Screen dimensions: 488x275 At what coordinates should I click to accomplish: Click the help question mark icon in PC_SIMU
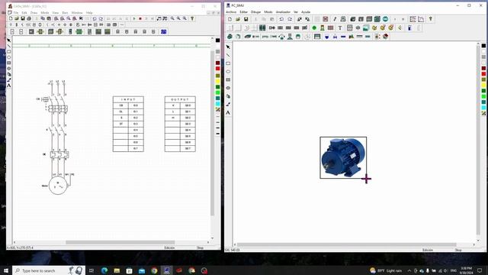point(430,19)
